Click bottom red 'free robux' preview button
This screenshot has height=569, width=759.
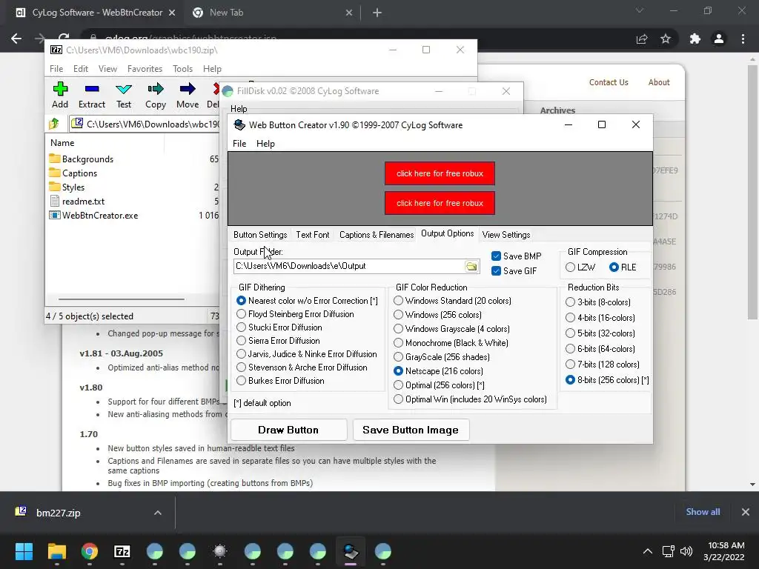click(440, 203)
